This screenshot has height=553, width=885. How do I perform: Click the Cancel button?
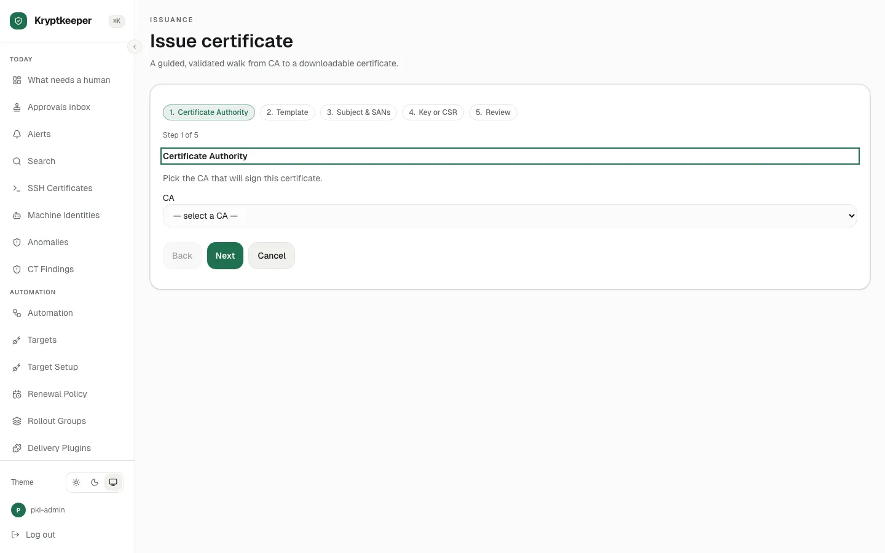pyautogui.click(x=272, y=256)
